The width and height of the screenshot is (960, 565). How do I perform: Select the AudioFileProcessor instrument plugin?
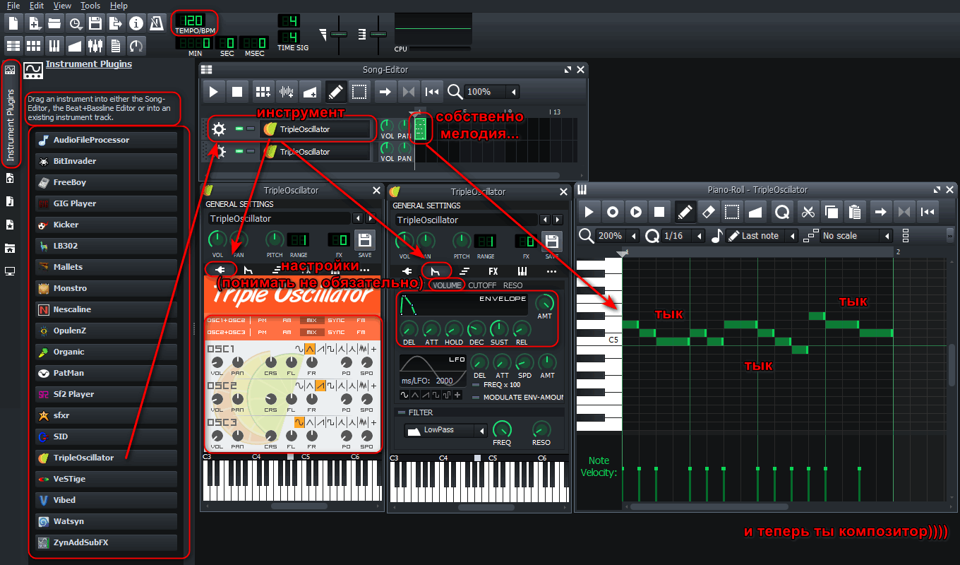(x=107, y=140)
